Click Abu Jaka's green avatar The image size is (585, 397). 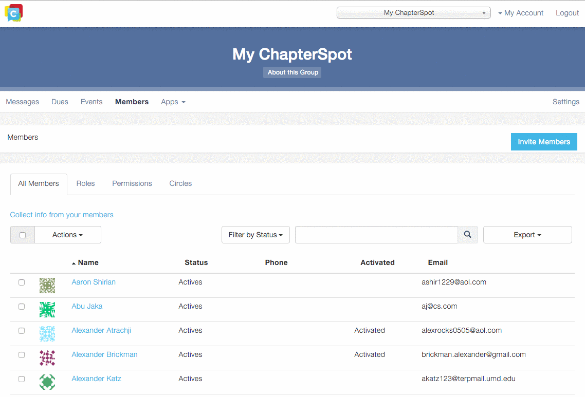[47, 310]
